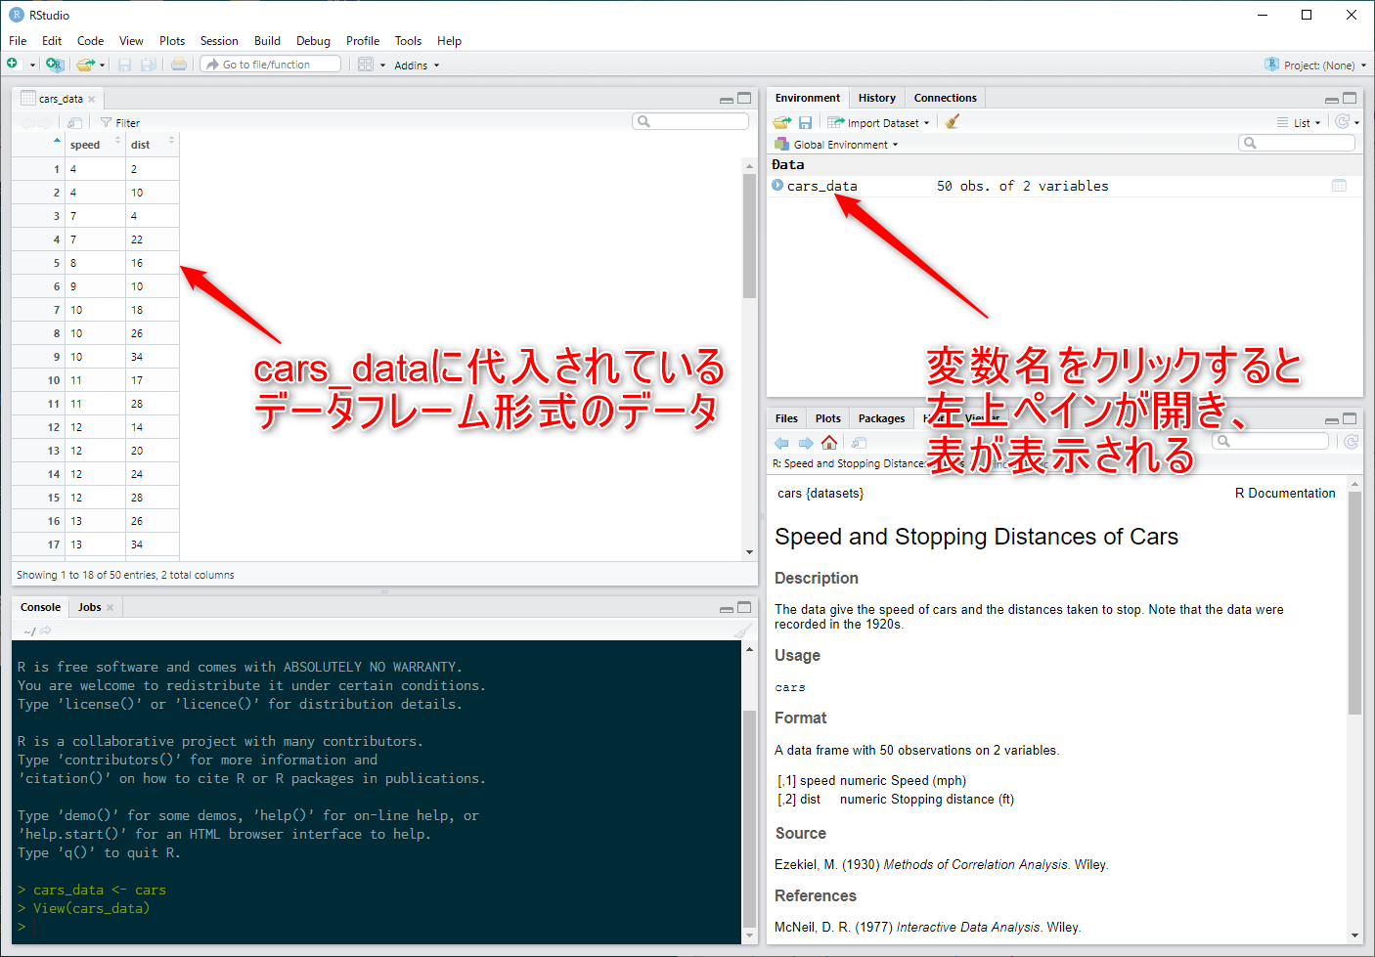Minimize the source pane
The height and width of the screenshot is (957, 1375).
tap(727, 99)
